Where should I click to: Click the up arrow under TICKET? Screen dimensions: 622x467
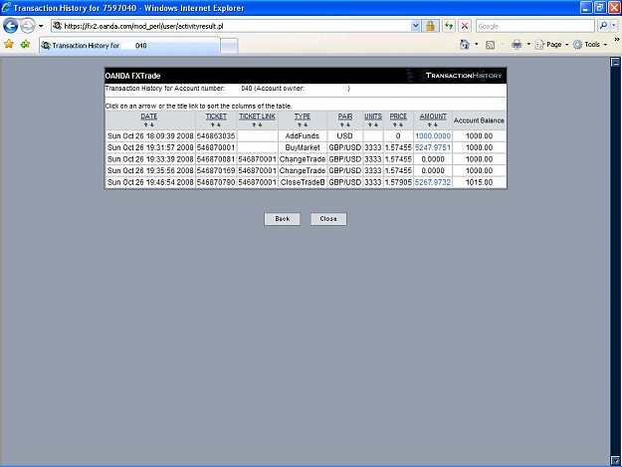coord(213,125)
